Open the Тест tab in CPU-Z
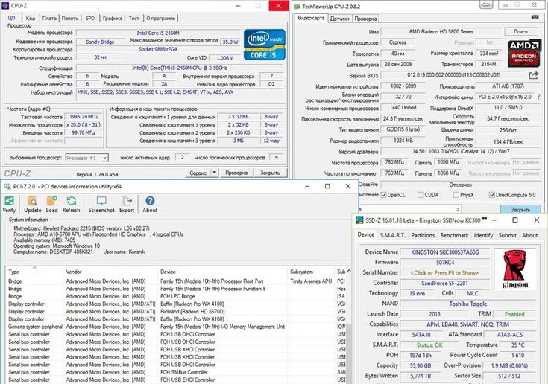This screenshot has height=384, width=548. (x=133, y=18)
